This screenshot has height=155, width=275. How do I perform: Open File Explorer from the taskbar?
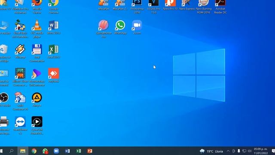(23, 151)
